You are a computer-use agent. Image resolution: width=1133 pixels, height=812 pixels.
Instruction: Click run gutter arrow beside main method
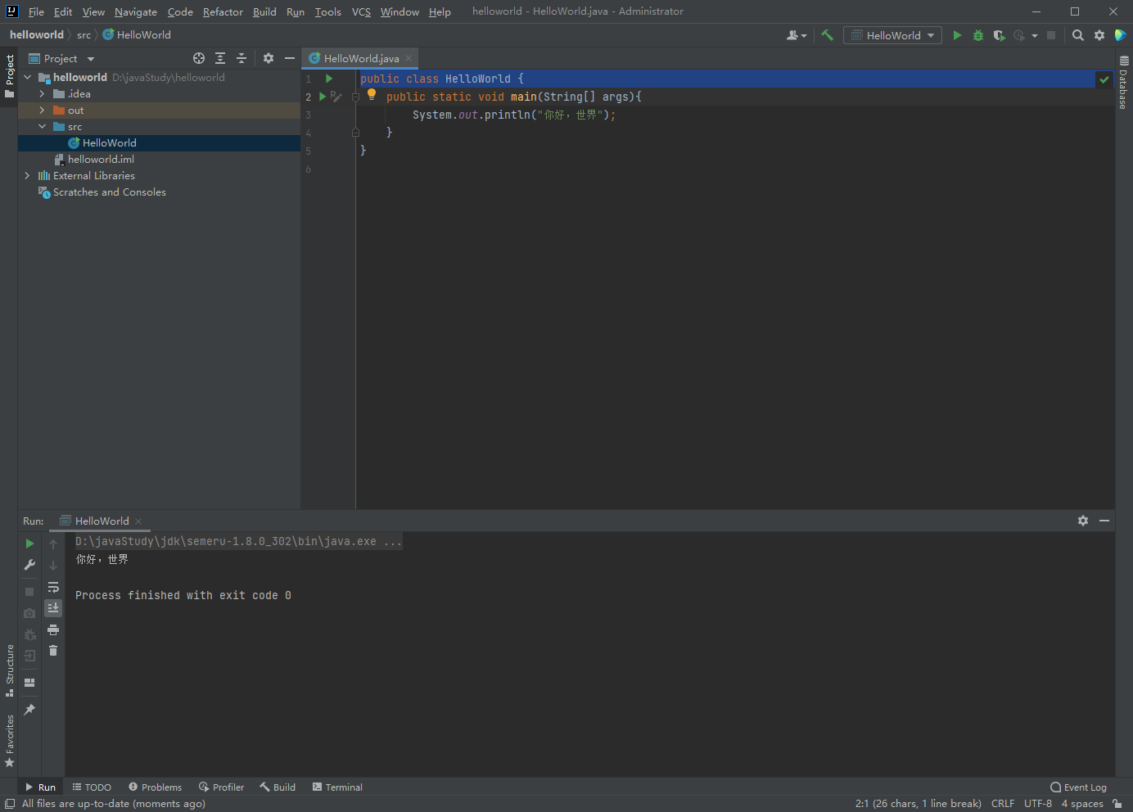point(323,97)
